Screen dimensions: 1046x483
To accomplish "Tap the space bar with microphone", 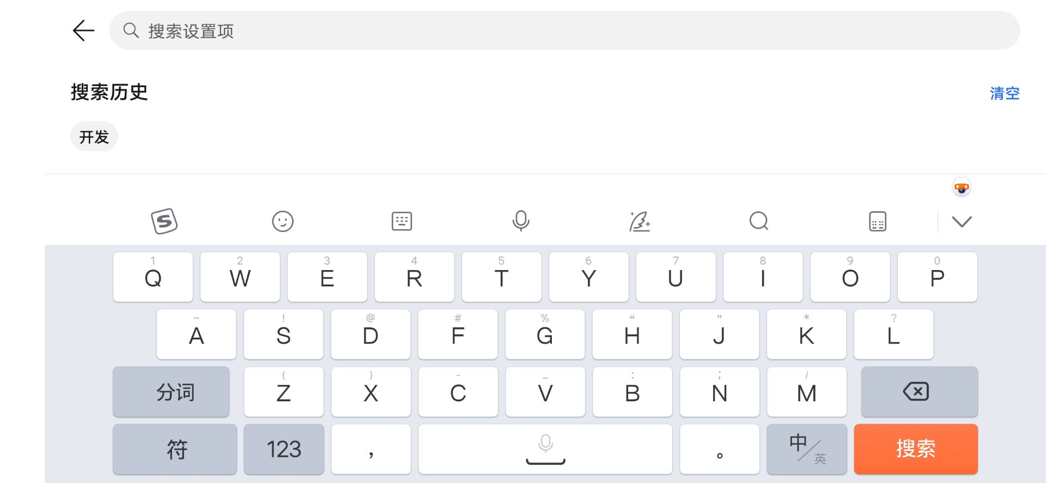I will (x=545, y=449).
